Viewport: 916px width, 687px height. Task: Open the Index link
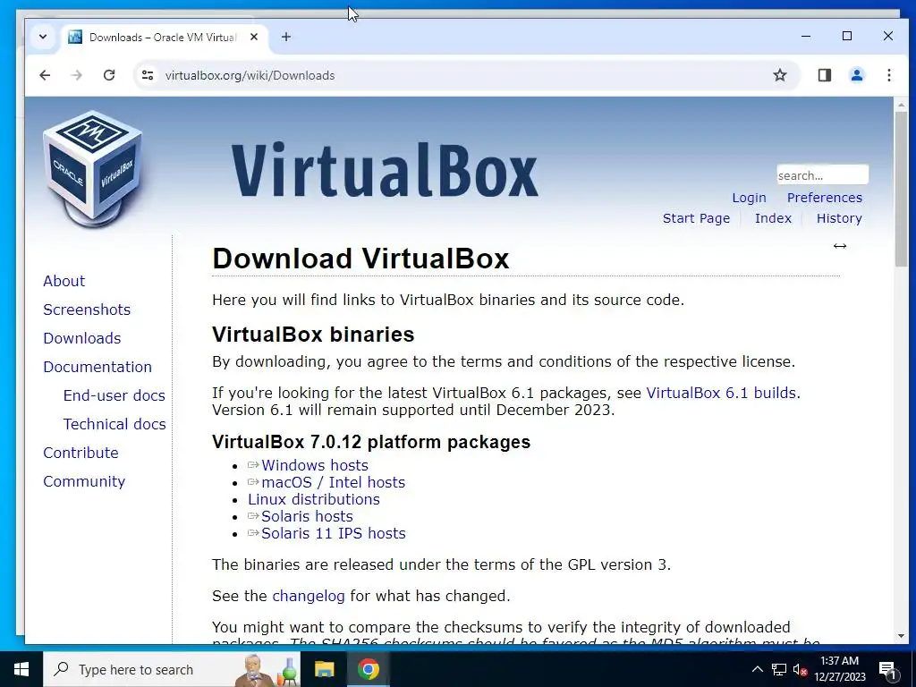tap(773, 218)
